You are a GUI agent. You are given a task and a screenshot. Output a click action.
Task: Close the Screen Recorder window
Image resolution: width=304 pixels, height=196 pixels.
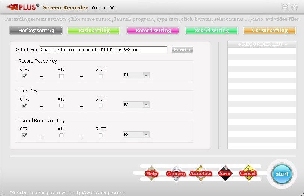pos(295,7)
